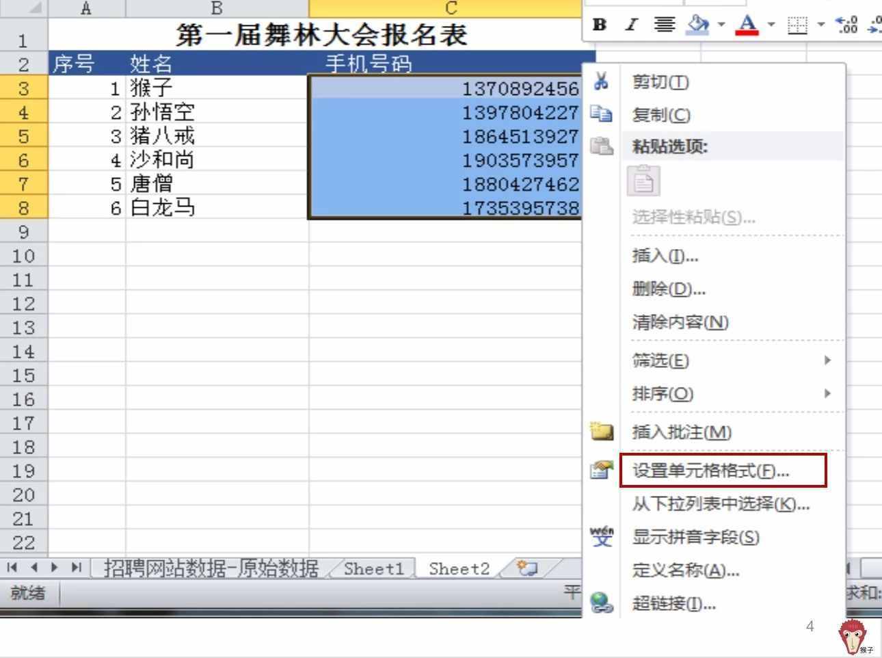
Task: Open the borders dropdown arrow
Action: (820, 25)
